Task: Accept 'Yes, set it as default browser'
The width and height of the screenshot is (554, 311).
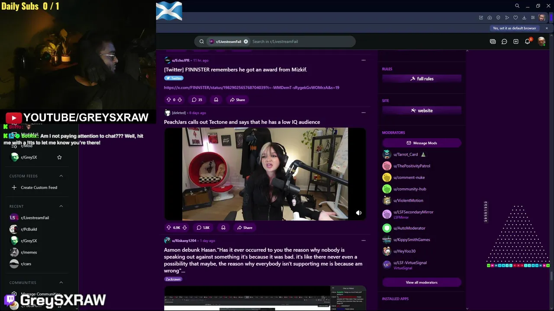Action: 515,28
